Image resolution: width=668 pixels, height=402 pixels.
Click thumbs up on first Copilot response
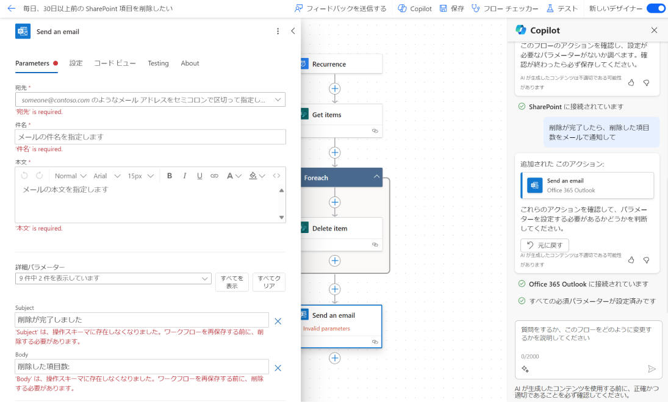631,82
